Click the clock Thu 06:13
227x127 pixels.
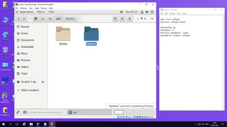[131, 12]
